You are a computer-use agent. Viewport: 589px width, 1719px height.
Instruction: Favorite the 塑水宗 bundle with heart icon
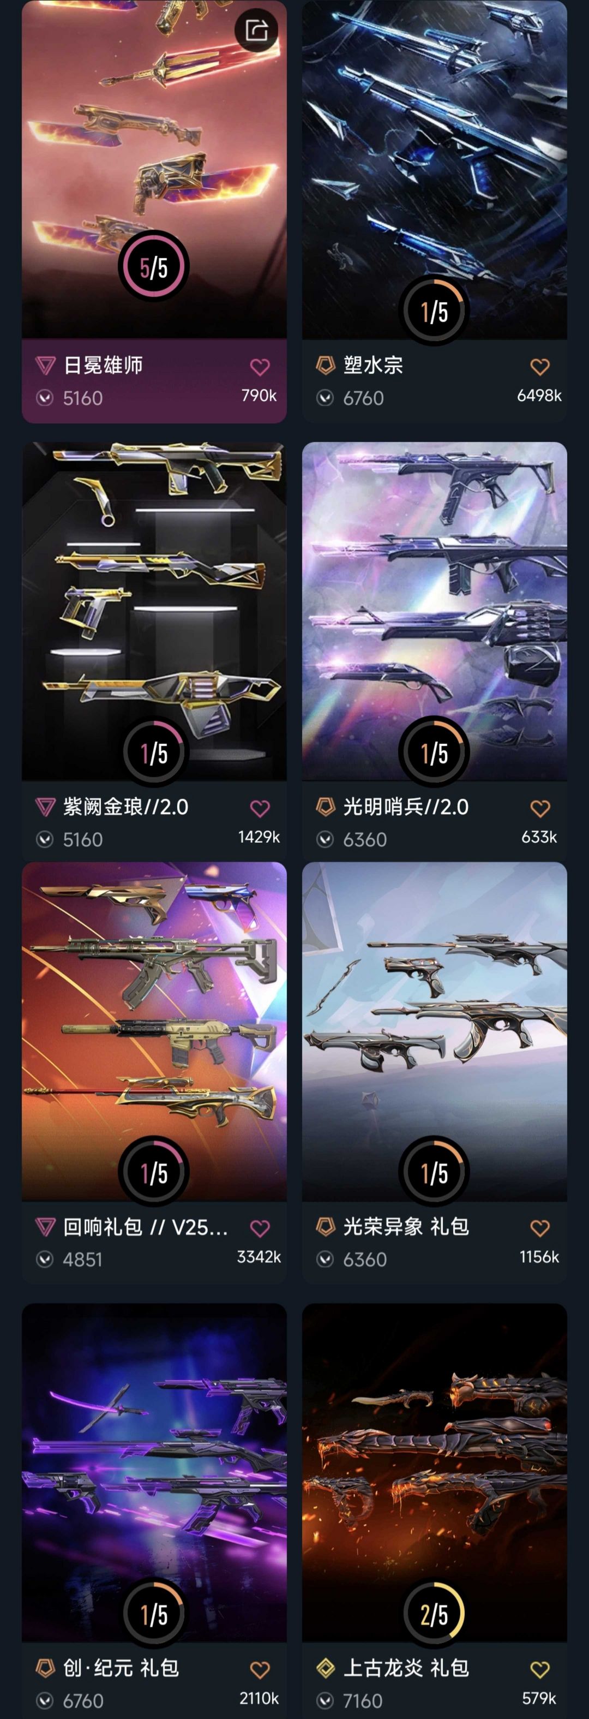click(539, 367)
